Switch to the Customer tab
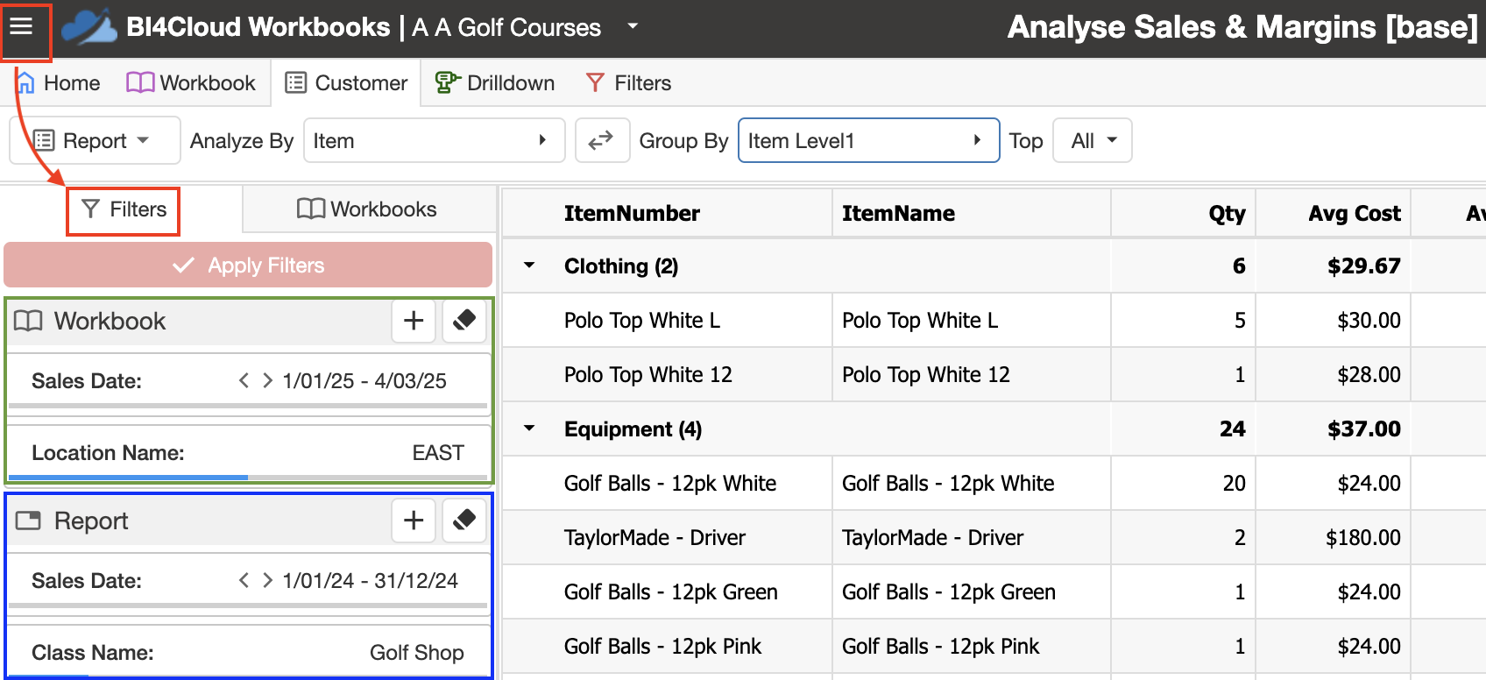Image resolution: width=1486 pixels, height=680 pixels. coord(346,83)
